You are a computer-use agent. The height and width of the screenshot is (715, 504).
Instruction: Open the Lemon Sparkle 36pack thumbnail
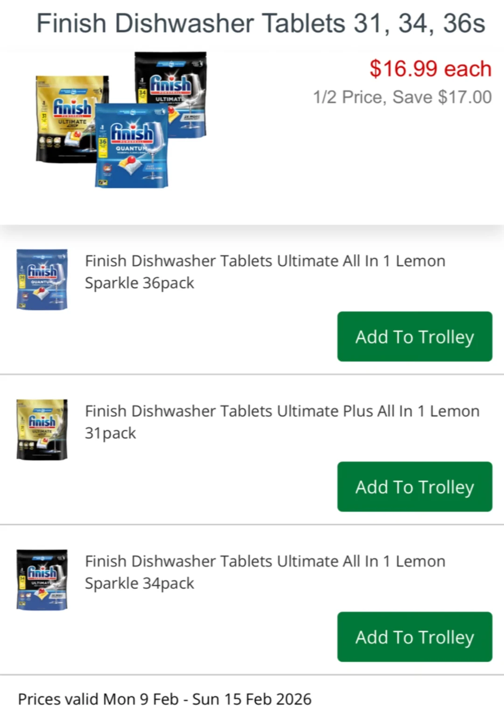[x=42, y=279]
